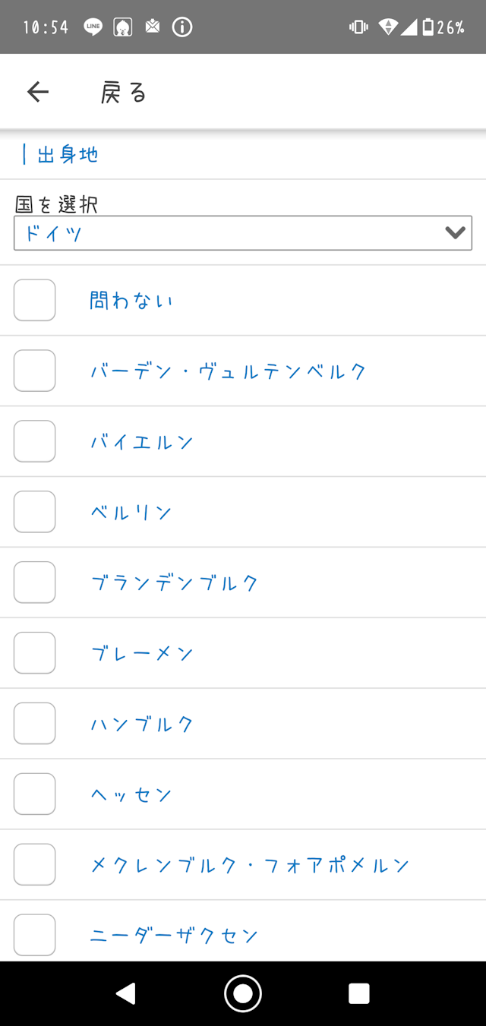Tap the 戻る label in header

click(124, 93)
